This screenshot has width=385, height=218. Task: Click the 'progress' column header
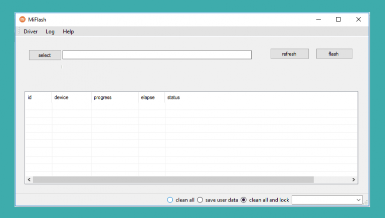pos(115,97)
